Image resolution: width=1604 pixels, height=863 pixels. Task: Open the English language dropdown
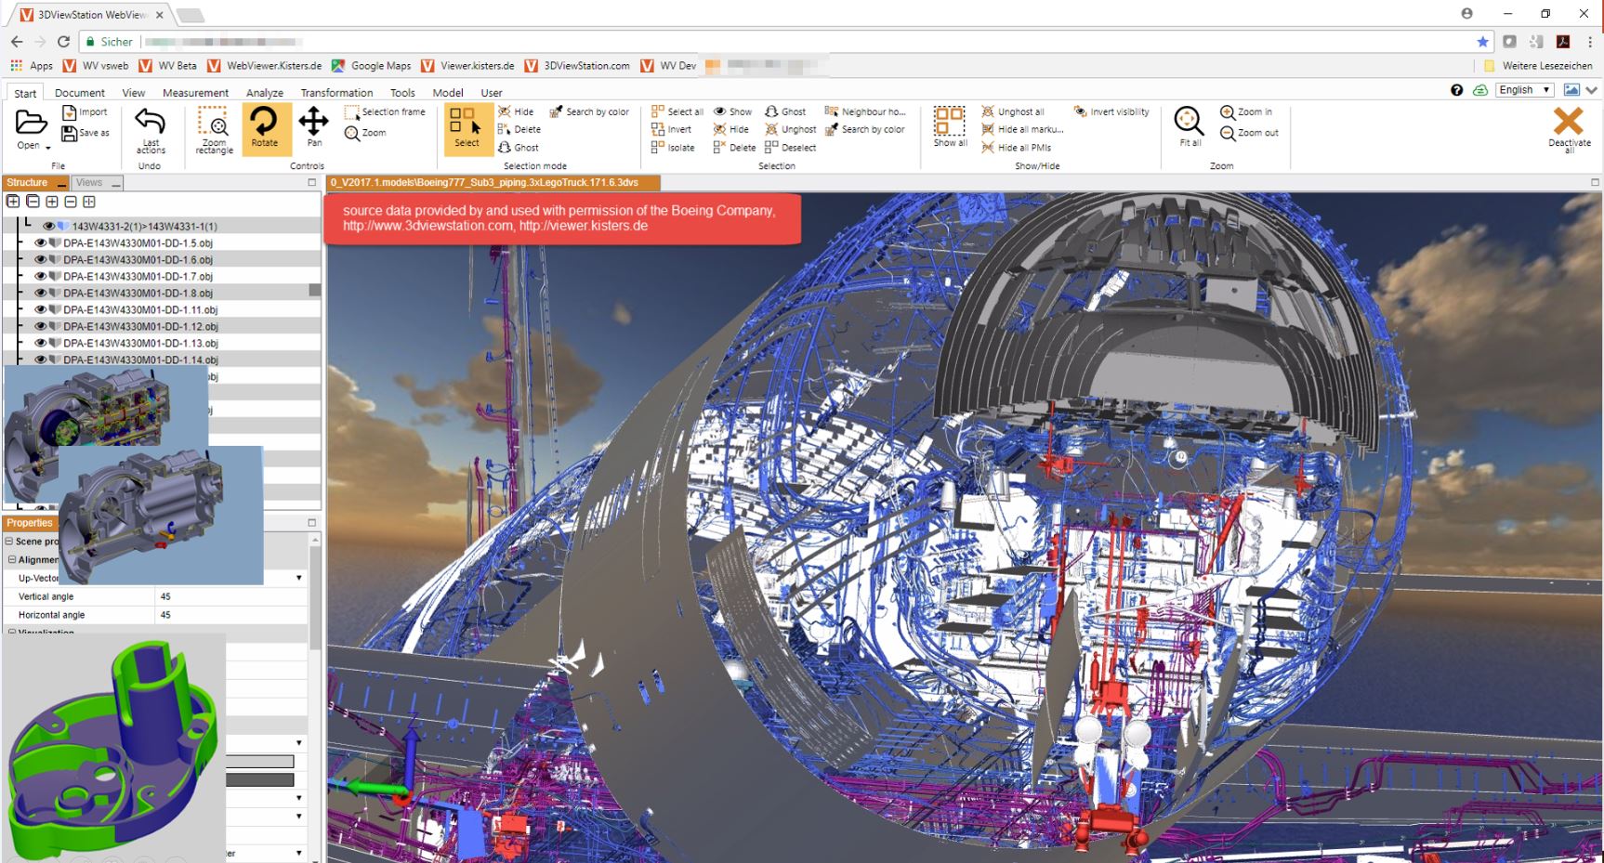pos(1525,90)
